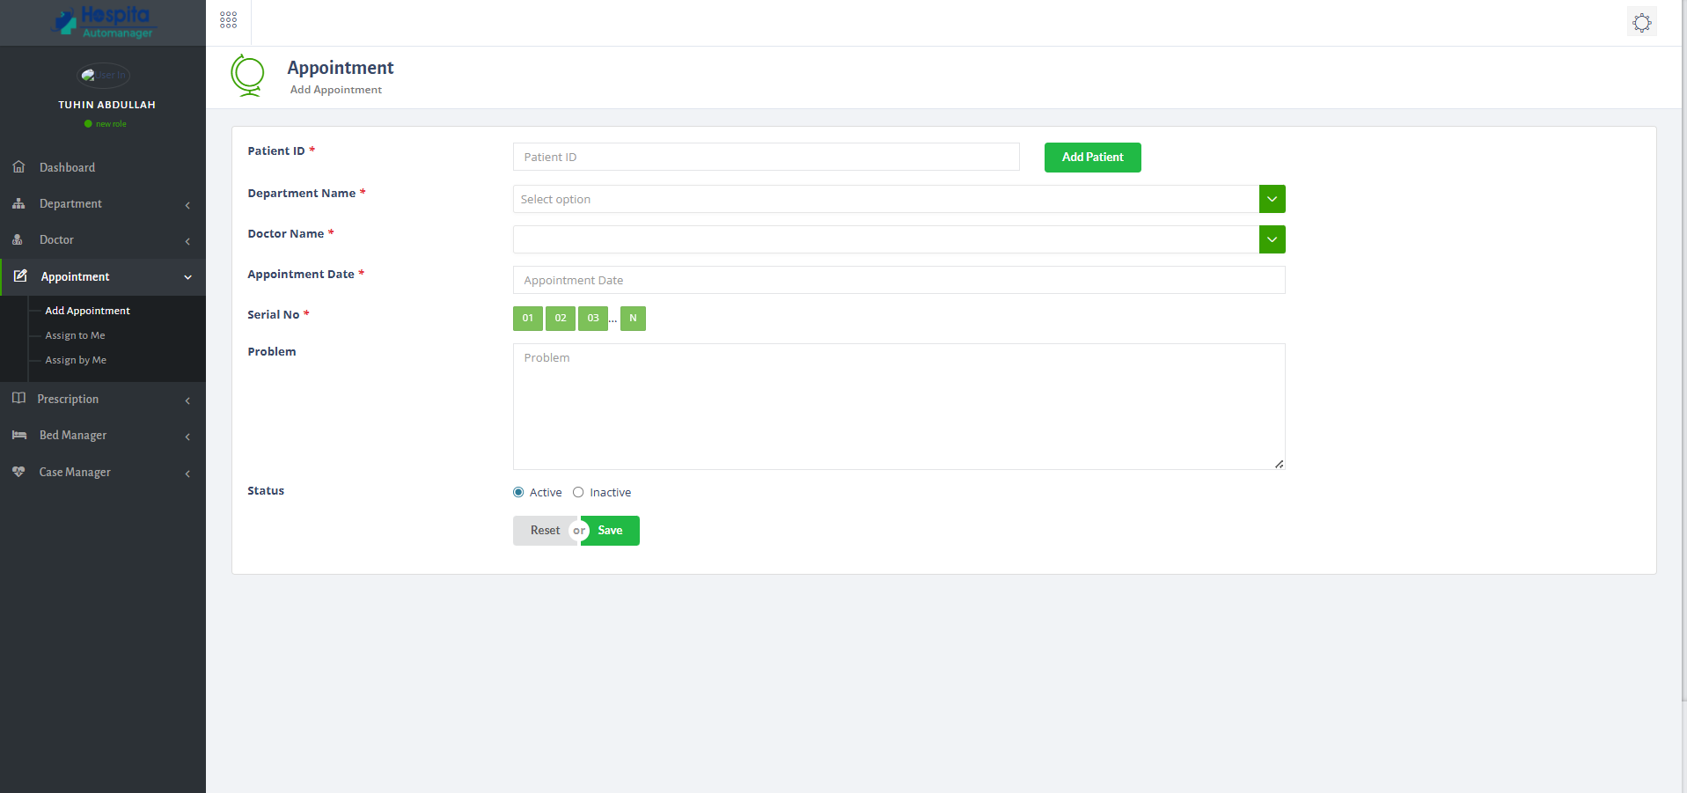Click the Add Patient button
The image size is (1687, 793).
click(x=1091, y=157)
